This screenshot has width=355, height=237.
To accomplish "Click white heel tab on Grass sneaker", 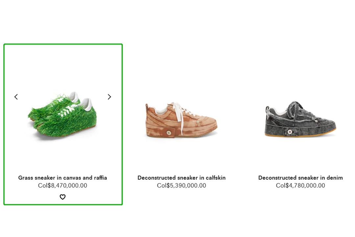I will 87,104.
